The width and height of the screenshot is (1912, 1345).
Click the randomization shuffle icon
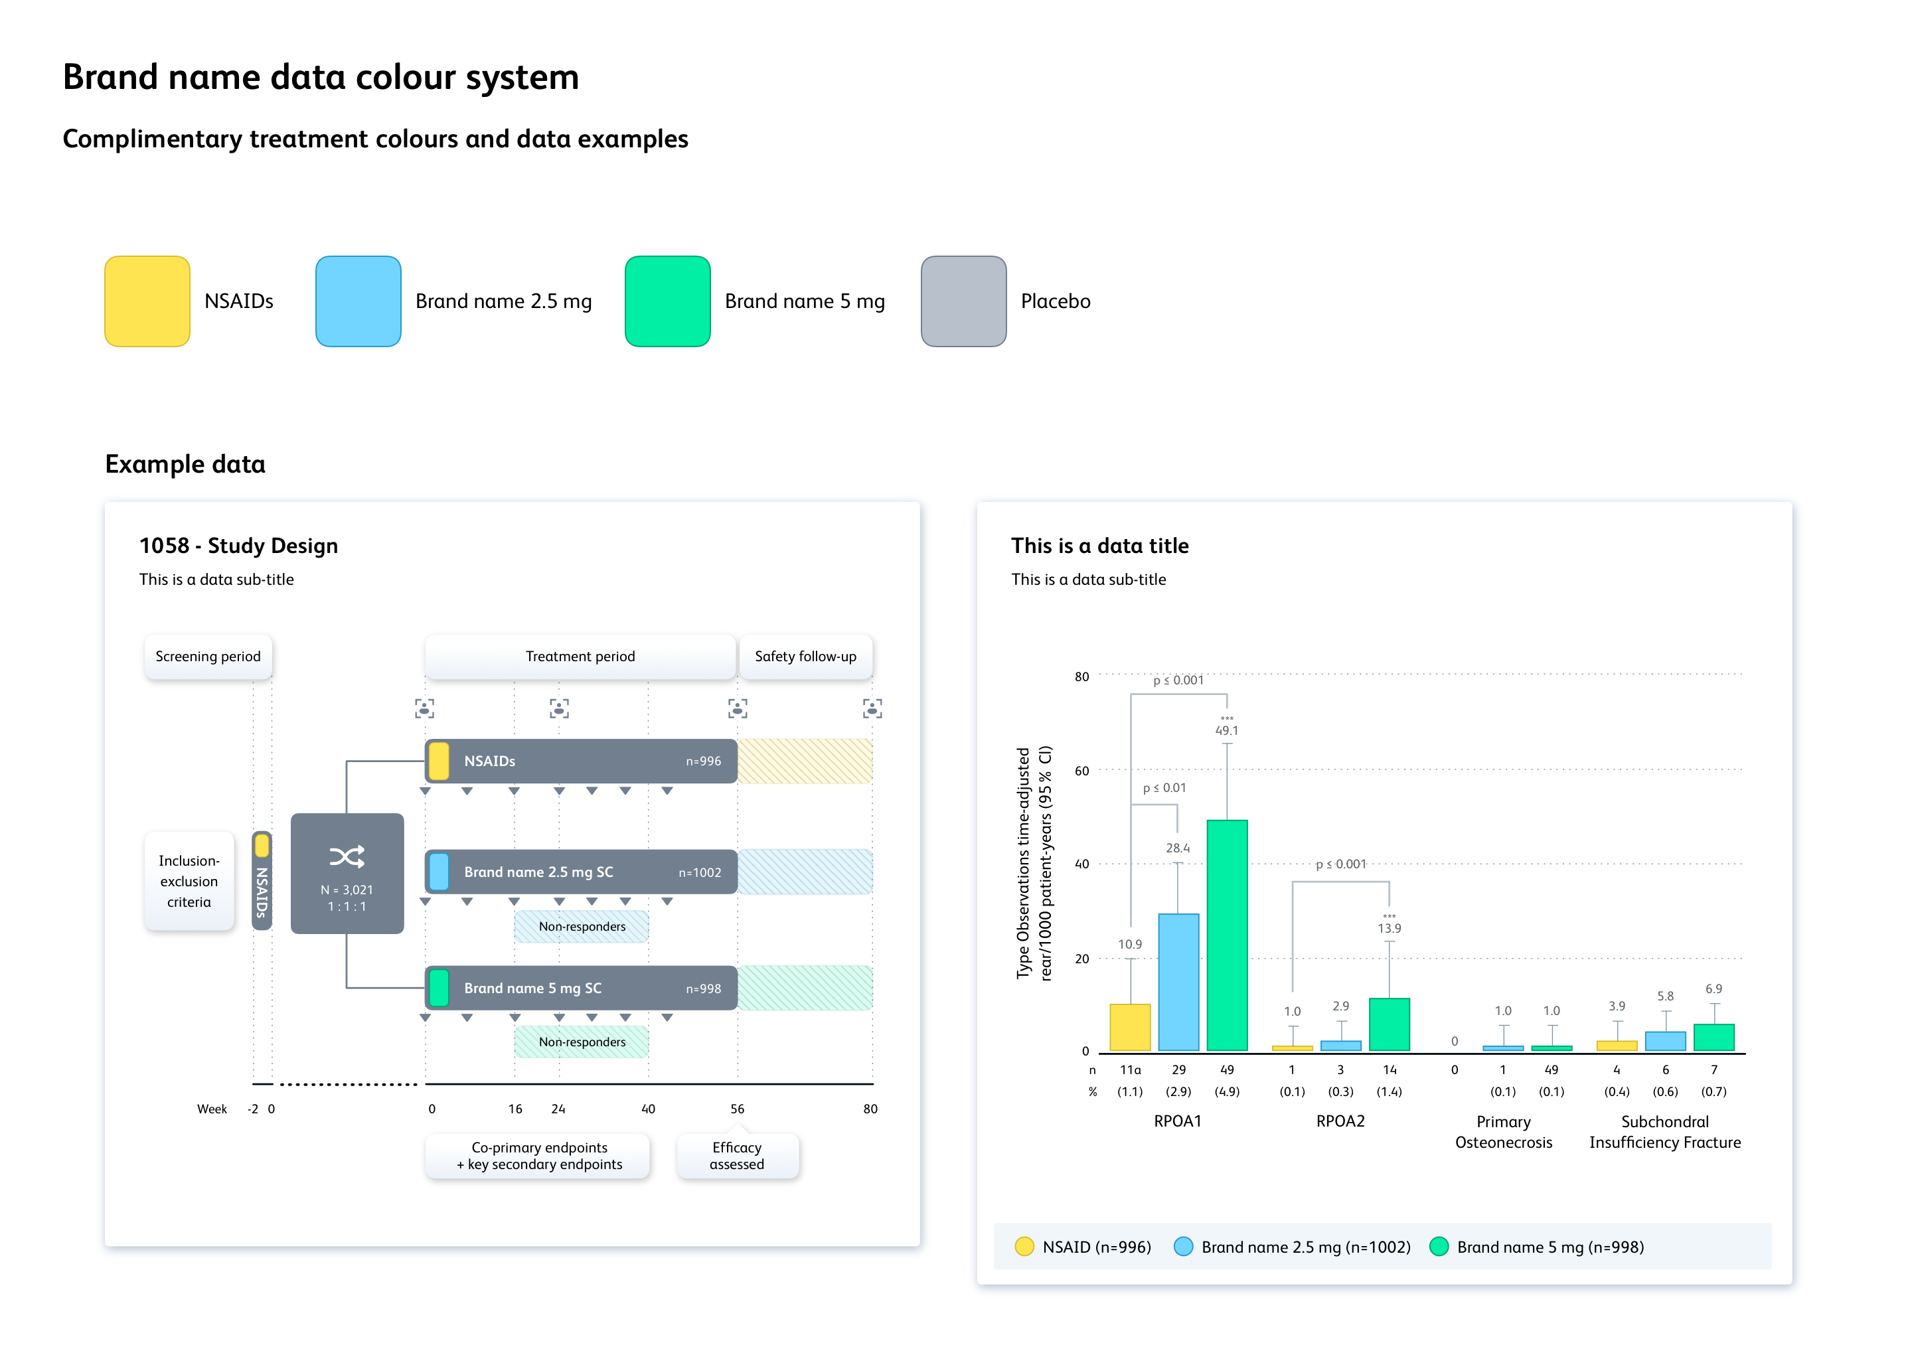(347, 856)
